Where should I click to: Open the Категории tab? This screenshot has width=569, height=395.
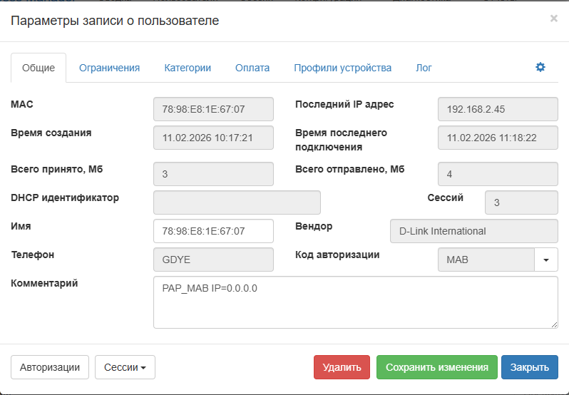tap(188, 68)
